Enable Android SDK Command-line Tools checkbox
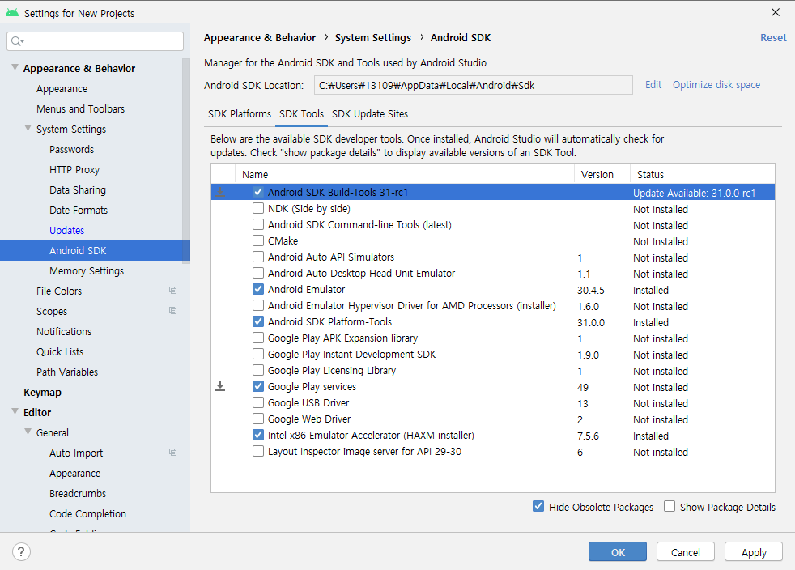The image size is (795, 570). coord(258,224)
